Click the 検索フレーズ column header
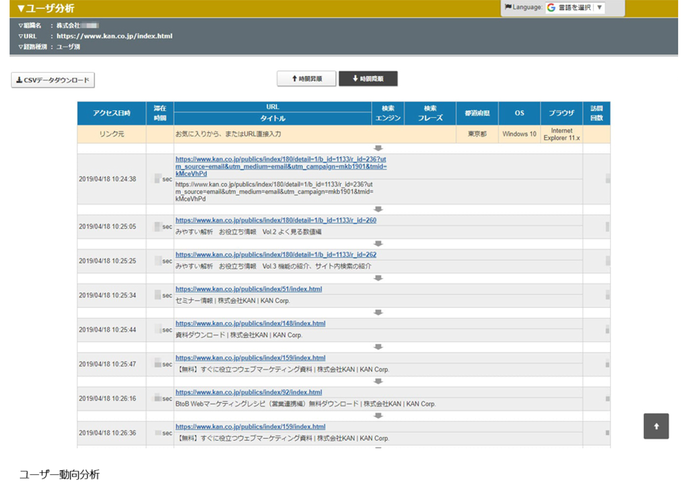 tap(430, 114)
